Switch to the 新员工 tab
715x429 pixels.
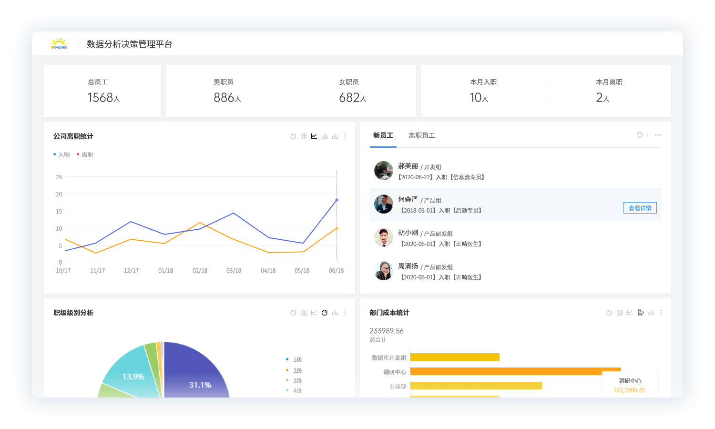(x=383, y=136)
